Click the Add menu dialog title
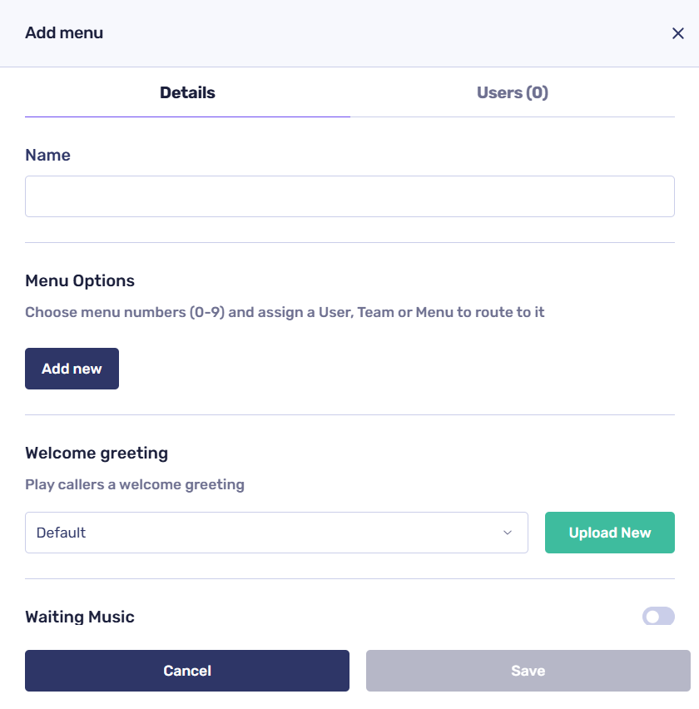 coord(64,33)
